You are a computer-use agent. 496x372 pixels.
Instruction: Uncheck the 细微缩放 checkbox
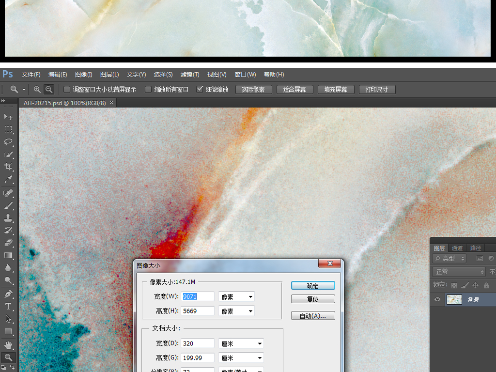(x=200, y=90)
